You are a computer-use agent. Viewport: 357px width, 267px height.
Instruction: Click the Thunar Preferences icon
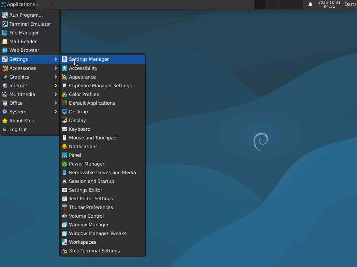64,207
